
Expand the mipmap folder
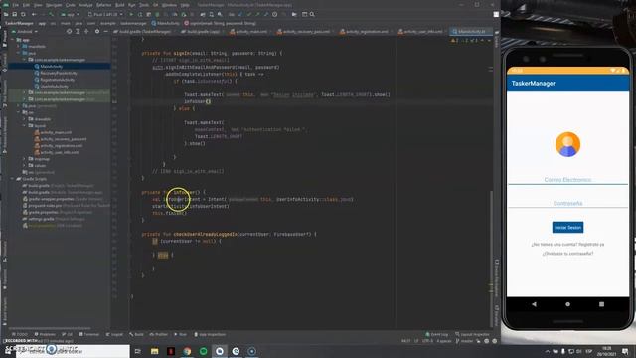[x=24, y=159]
